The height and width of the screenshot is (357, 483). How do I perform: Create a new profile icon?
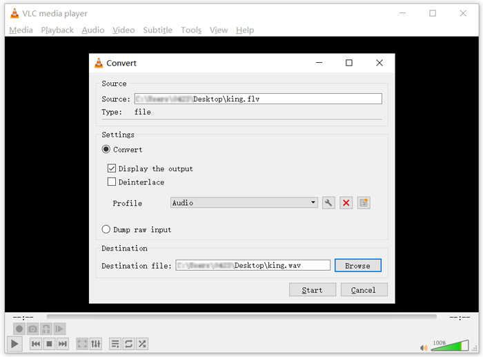point(364,203)
